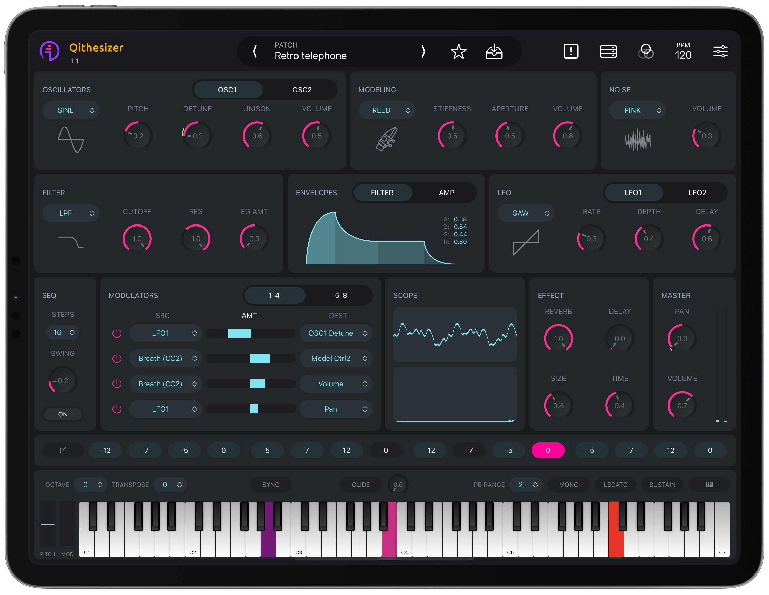769x595 pixels.
Task: Click the Qithesizer logo icon
Action: [50, 51]
